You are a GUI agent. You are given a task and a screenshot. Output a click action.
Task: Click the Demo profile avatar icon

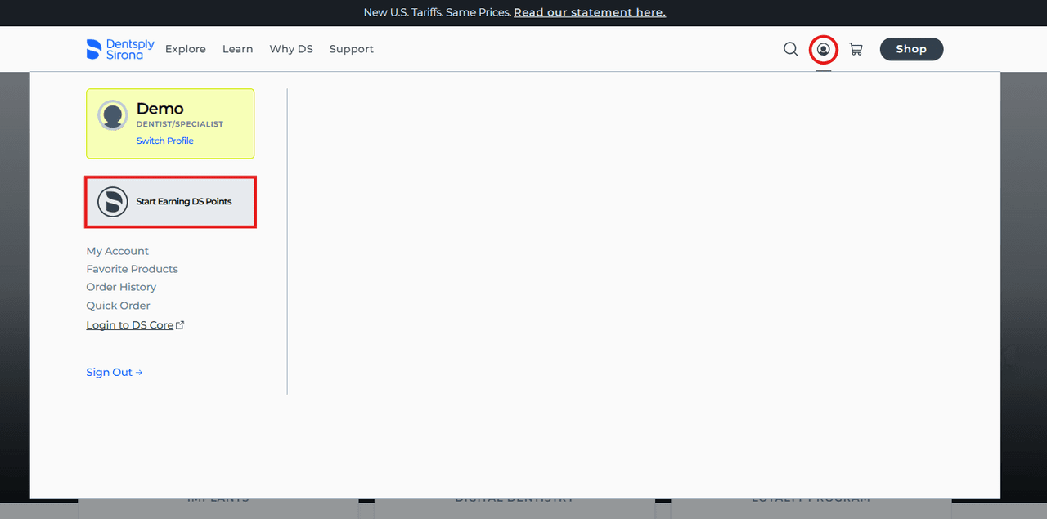coord(113,115)
